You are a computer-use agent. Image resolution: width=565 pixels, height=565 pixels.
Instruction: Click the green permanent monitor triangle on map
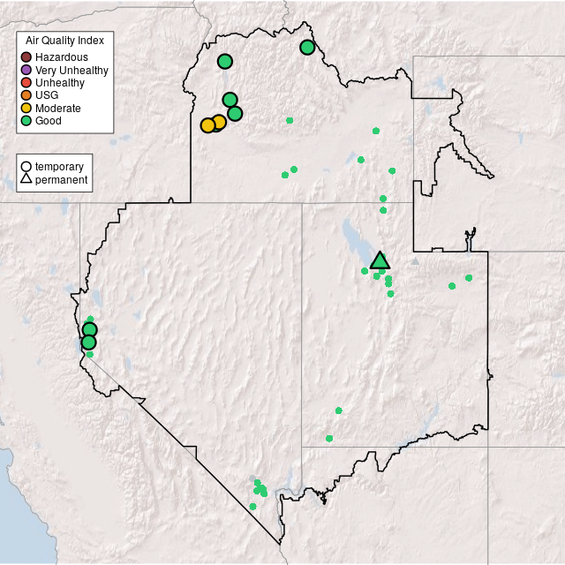coord(380,260)
